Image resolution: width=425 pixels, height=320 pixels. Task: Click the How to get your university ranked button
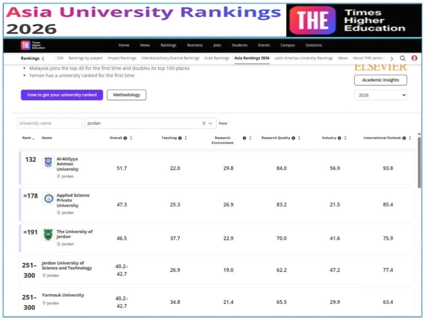pyautogui.click(x=61, y=95)
